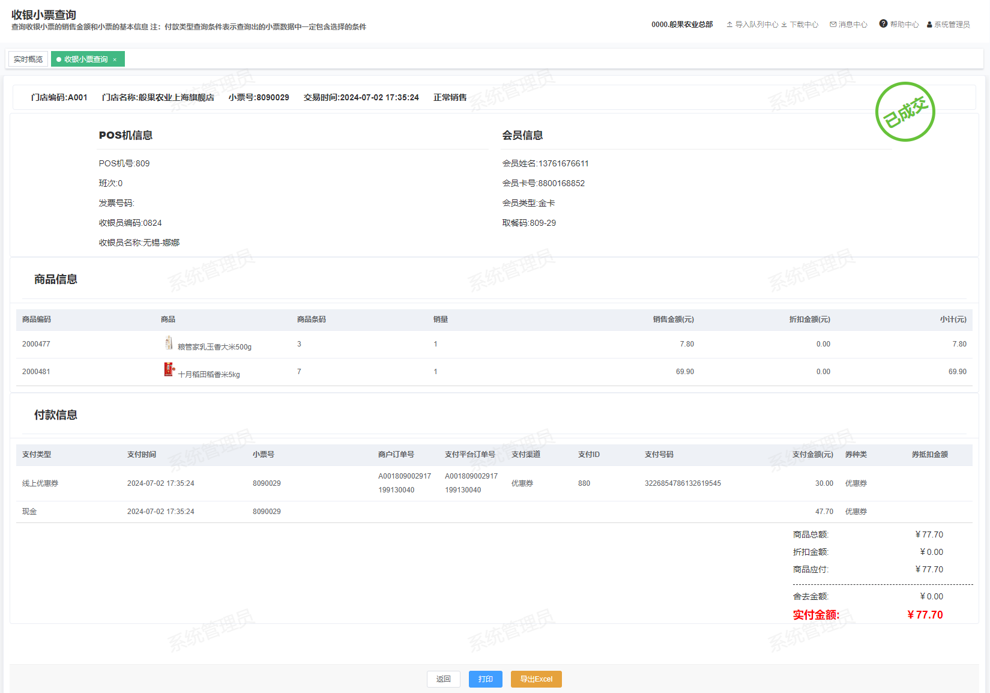Click the 帮助中心 question mark icon

click(883, 24)
